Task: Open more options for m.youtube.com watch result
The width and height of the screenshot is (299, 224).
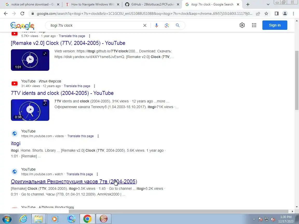Action: [x=97, y=174]
